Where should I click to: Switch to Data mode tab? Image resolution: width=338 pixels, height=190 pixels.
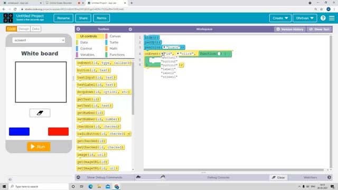[x=35, y=29]
